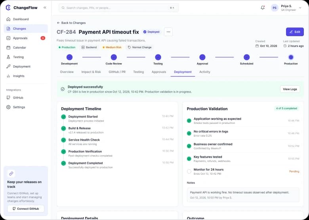This screenshot has height=220, width=309.
Task: Click the Normal Change tag
Action: [140, 47]
